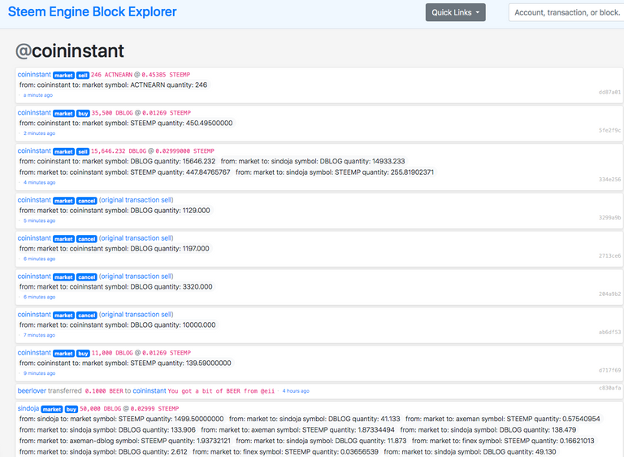
Task: Click sell badge in the 15,646.232 DBLOG row
Action: [83, 152]
